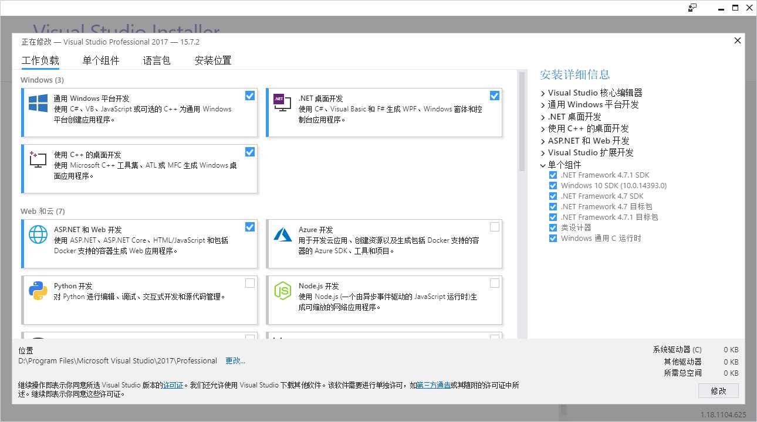Viewport: 757px width, 422px height.
Task: Check the Node.js 开发 workload checkbox
Action: click(495, 283)
